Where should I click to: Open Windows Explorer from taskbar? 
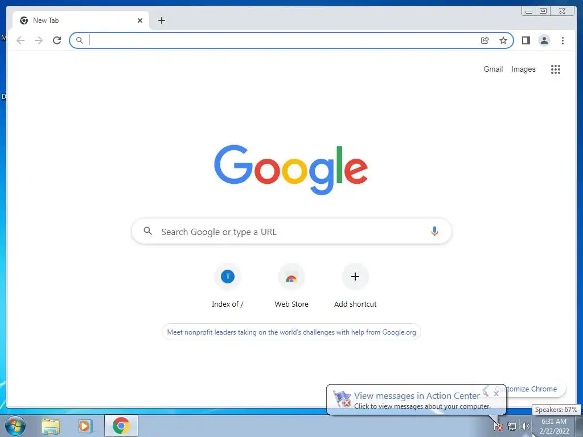tap(51, 426)
